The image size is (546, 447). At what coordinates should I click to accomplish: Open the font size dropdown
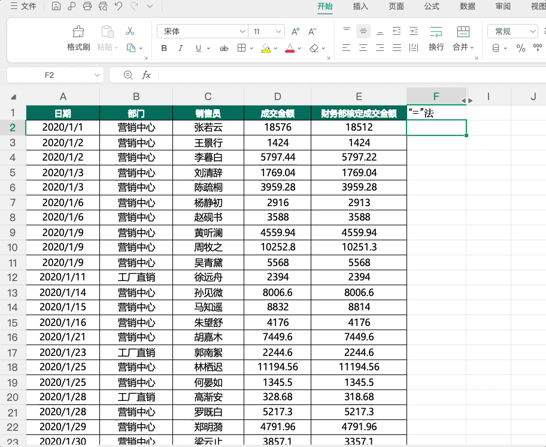coord(278,31)
